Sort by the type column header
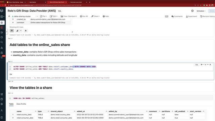 [x=43, y=111]
